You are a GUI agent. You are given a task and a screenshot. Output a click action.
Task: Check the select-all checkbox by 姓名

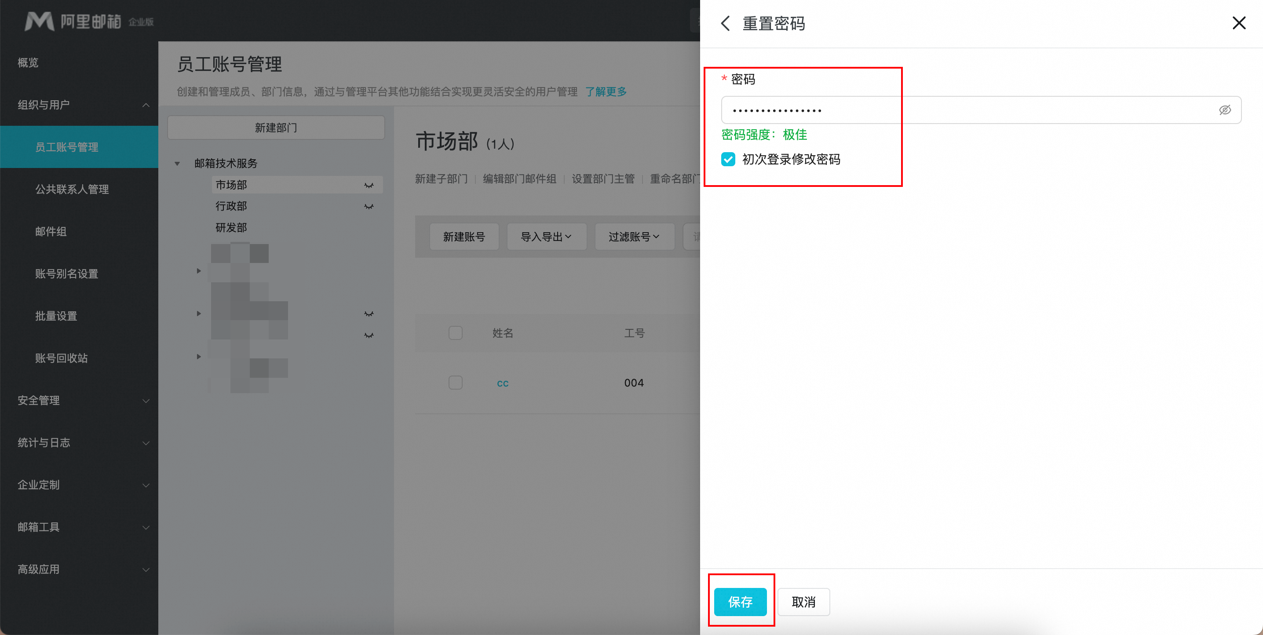pos(455,333)
